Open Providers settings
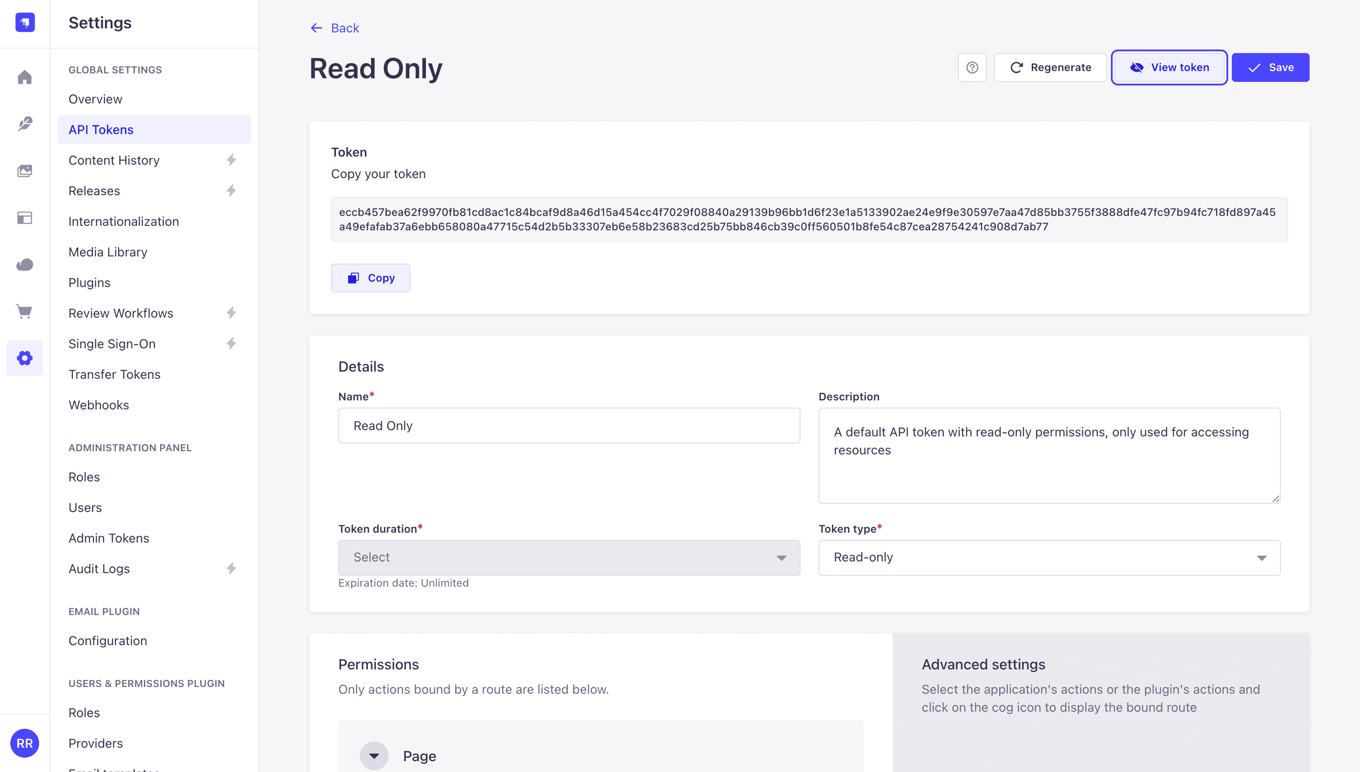 [x=154, y=743]
